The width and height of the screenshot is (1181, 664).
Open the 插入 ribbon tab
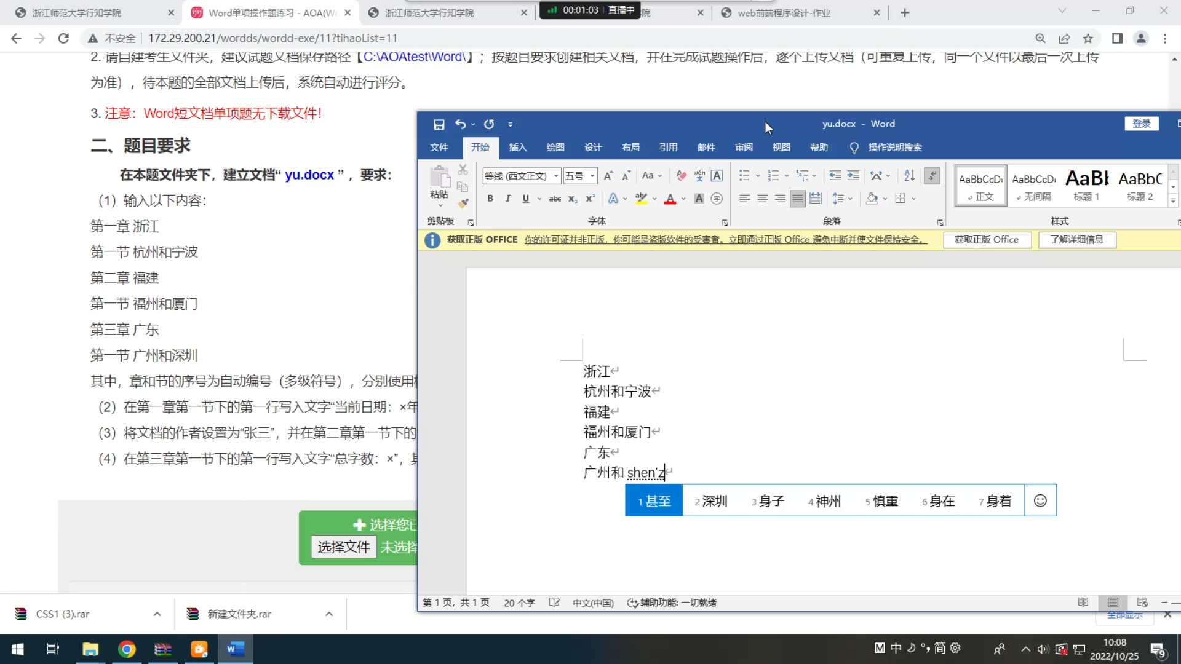[517, 148]
